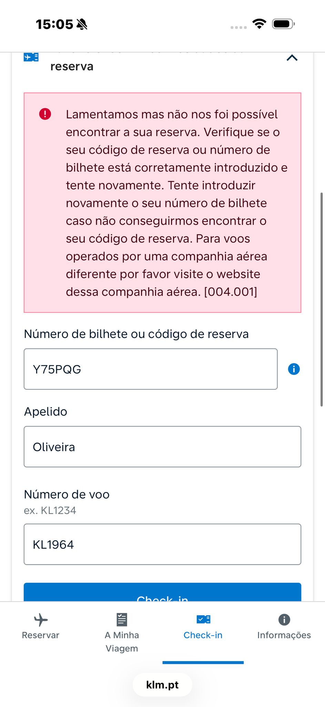Collapse the reserva section chevron
Image resolution: width=325 pixels, height=707 pixels.
292,58
